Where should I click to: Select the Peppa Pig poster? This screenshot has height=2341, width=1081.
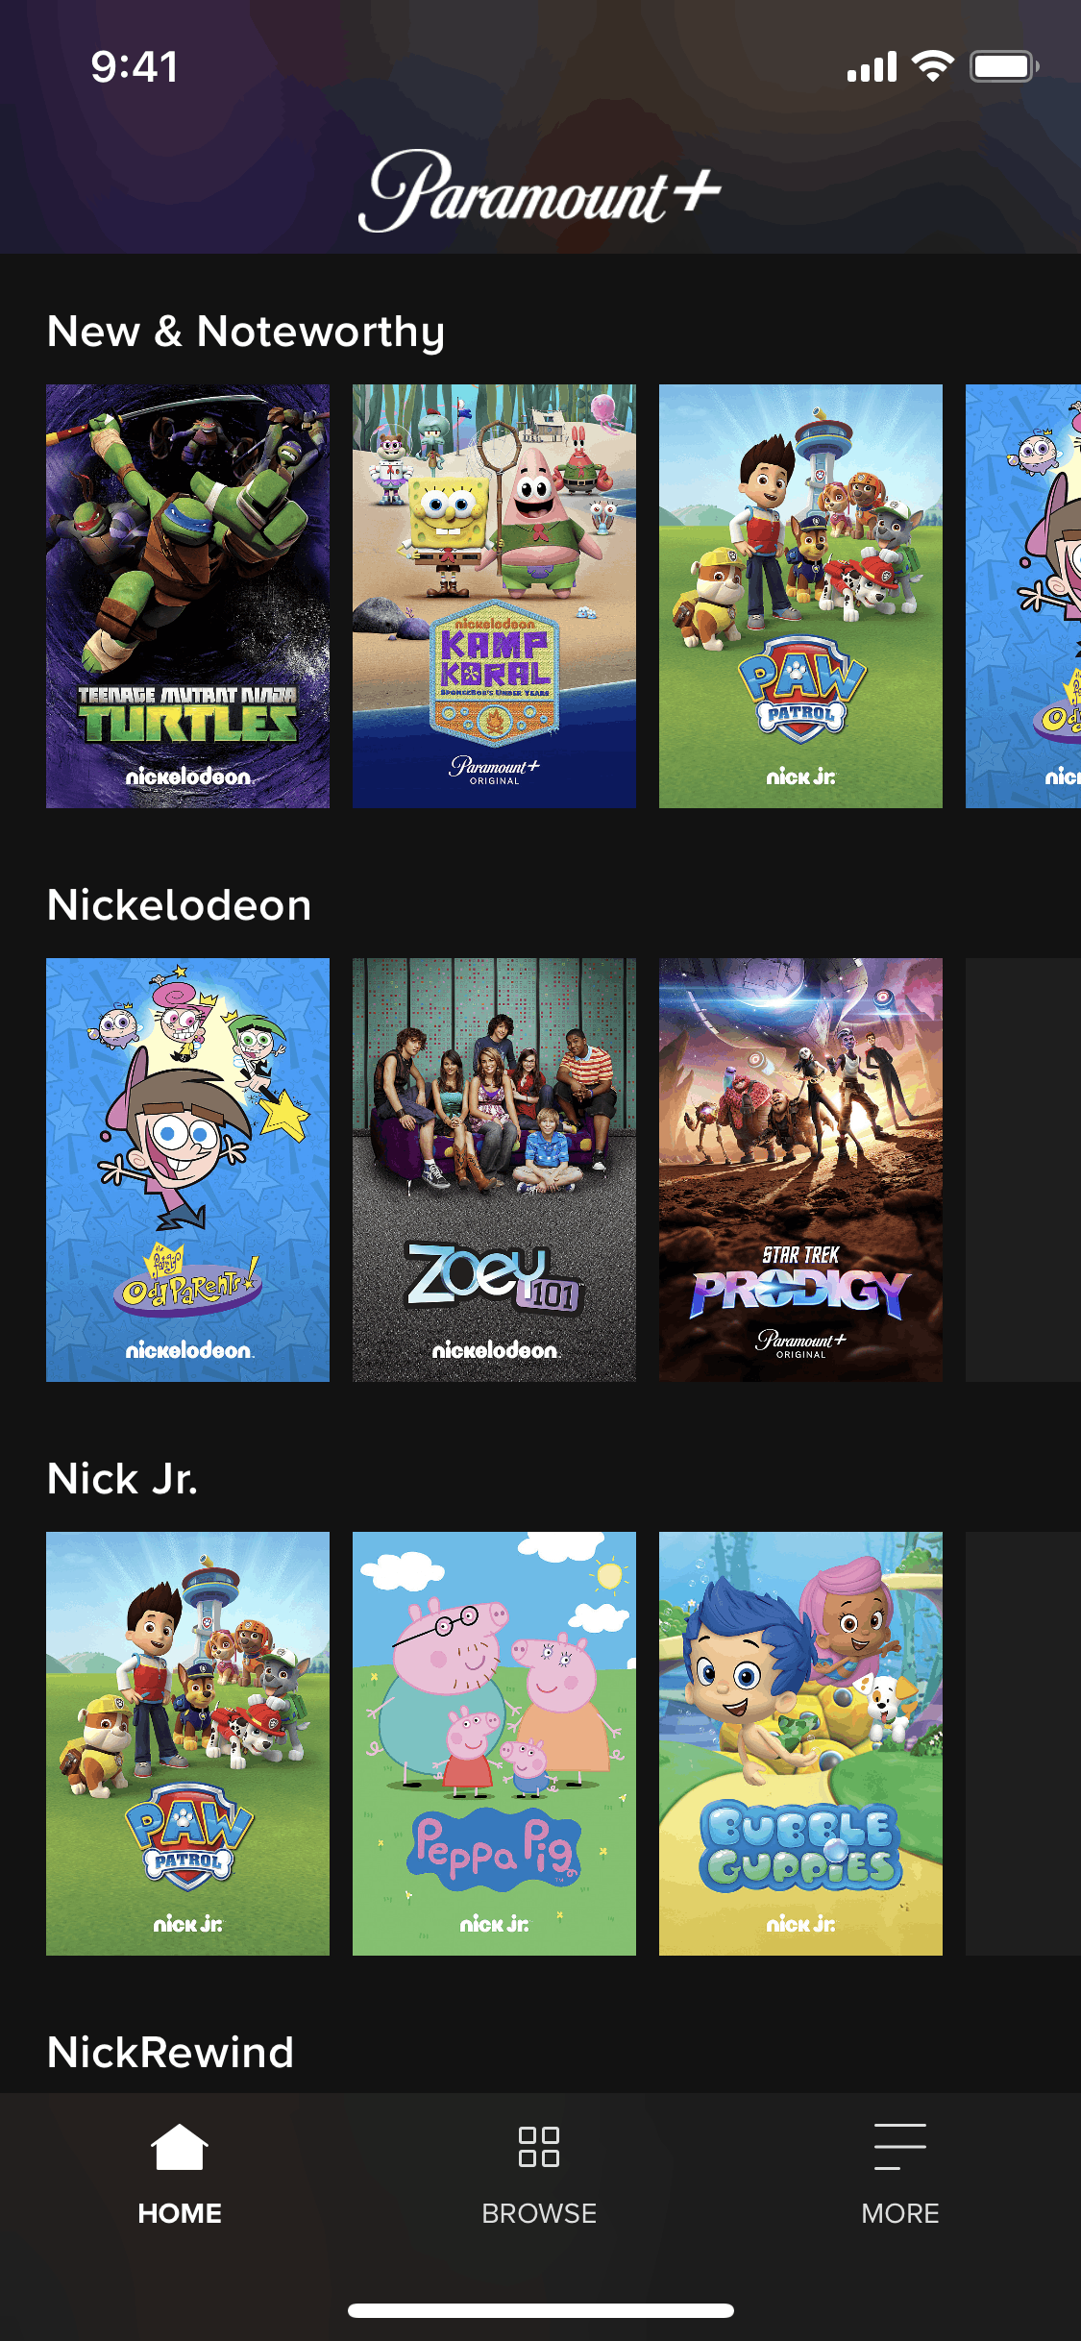pyautogui.click(x=494, y=1743)
